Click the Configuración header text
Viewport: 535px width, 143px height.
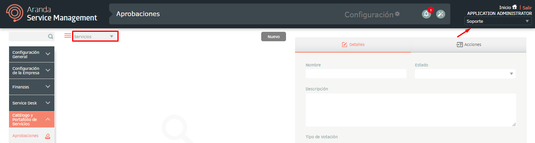pos(369,15)
